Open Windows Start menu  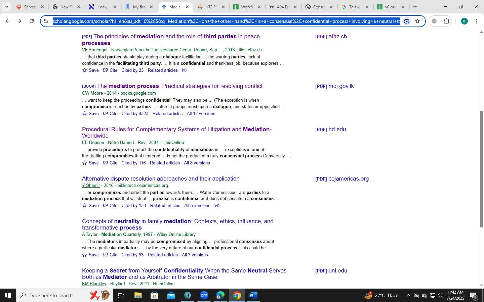tap(8, 295)
